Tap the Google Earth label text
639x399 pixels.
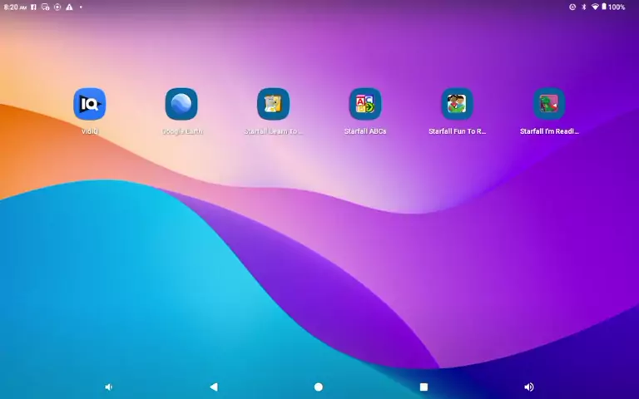(x=181, y=131)
